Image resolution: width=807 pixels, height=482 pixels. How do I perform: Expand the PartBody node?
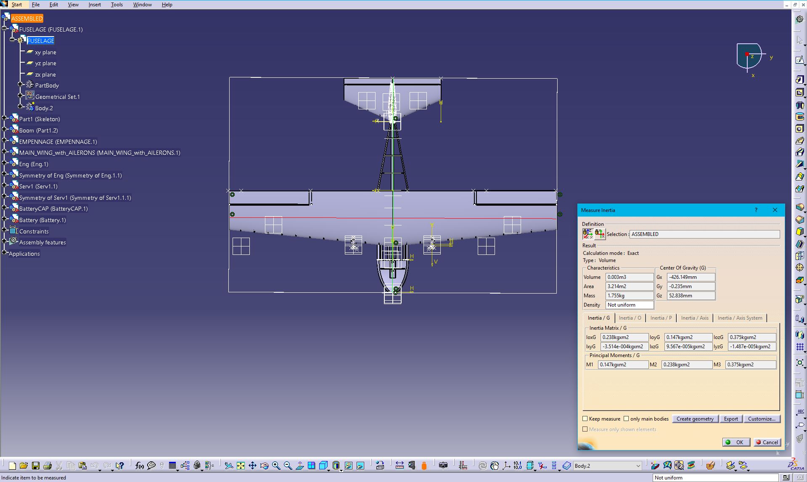pyautogui.click(x=20, y=85)
